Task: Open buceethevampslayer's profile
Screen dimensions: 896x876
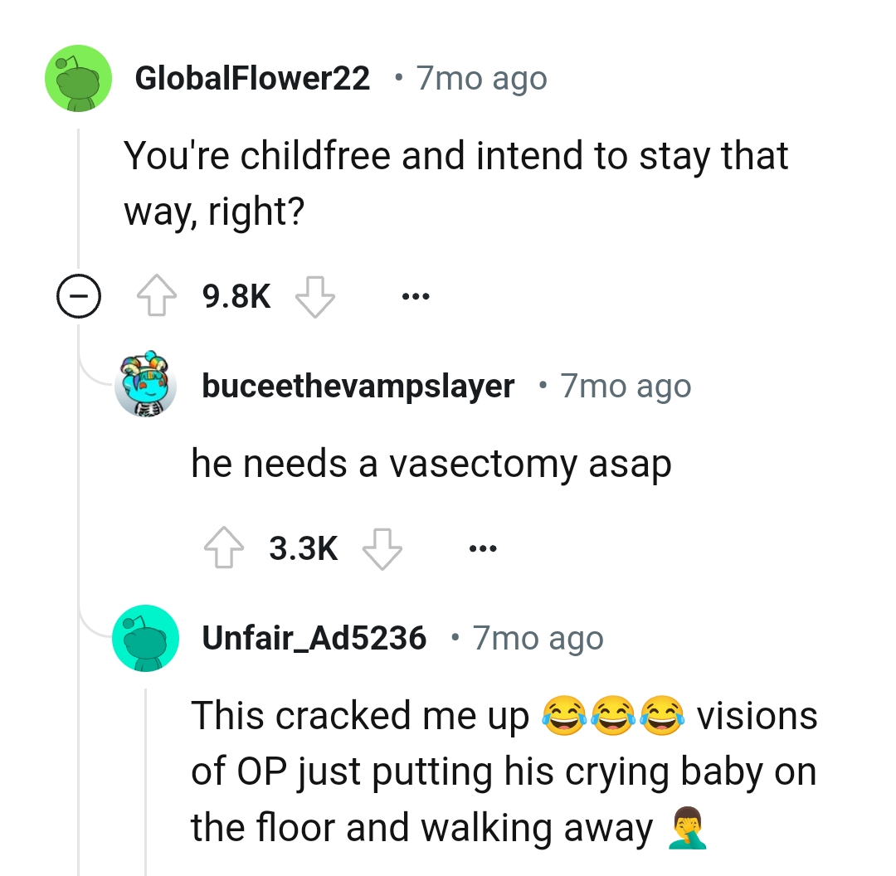Action: coord(357,385)
